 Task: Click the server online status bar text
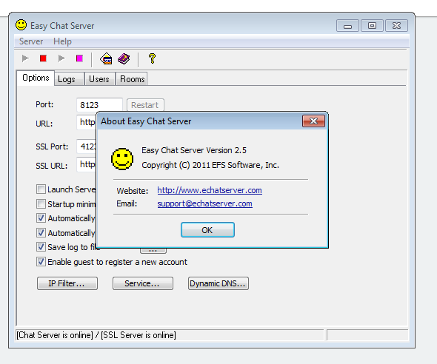click(96, 335)
